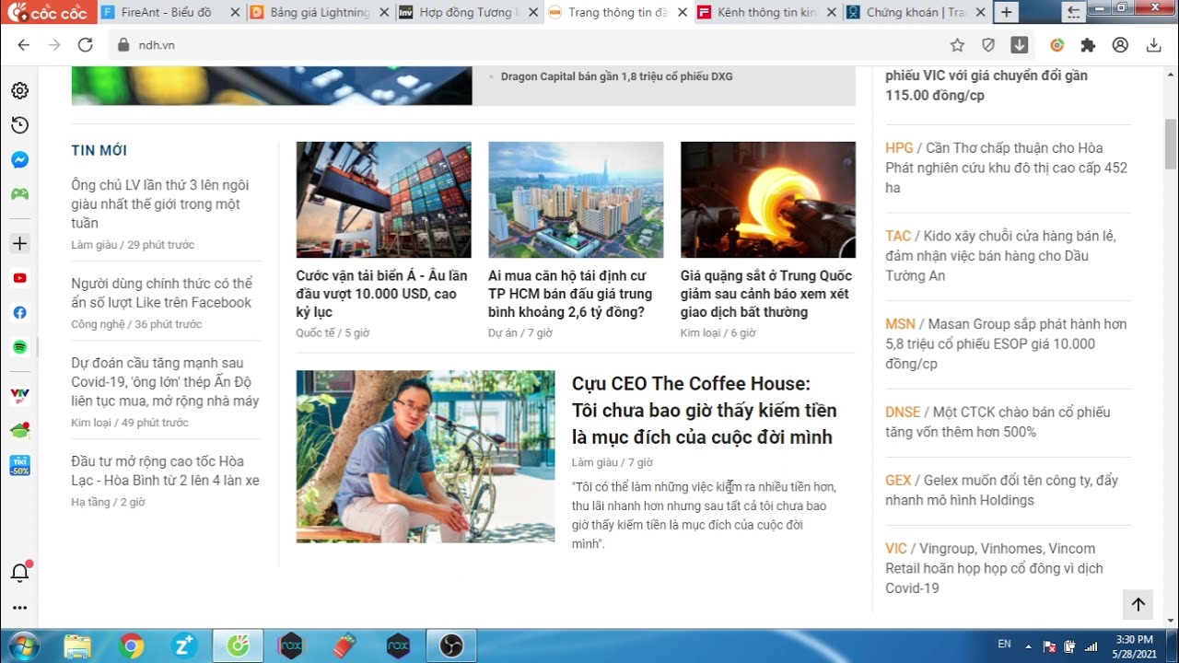Open the DNSE stock offering news
1179x663 pixels.
998,422
